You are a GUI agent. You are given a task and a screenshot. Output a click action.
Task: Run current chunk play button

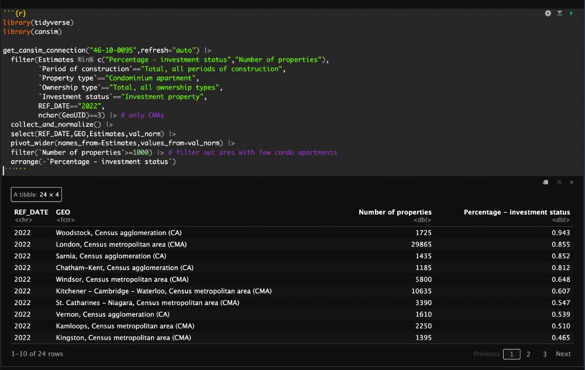coord(571,13)
